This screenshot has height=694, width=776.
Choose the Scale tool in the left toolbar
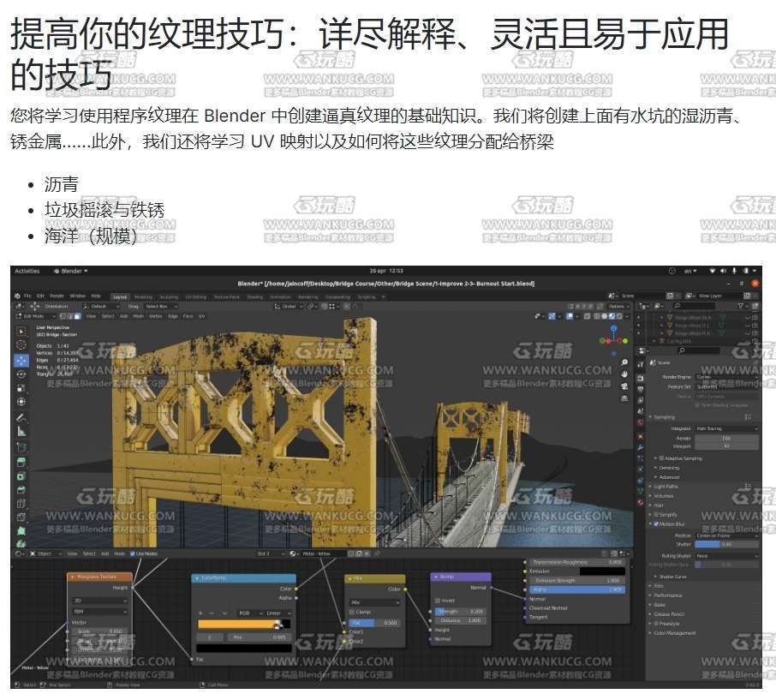click(x=21, y=388)
